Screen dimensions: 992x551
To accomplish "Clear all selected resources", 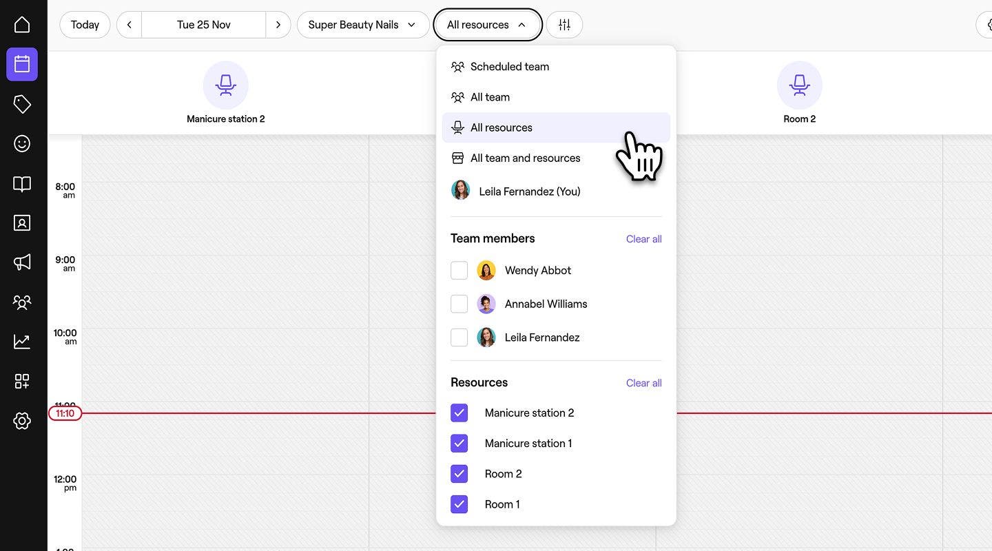I will (x=643, y=383).
